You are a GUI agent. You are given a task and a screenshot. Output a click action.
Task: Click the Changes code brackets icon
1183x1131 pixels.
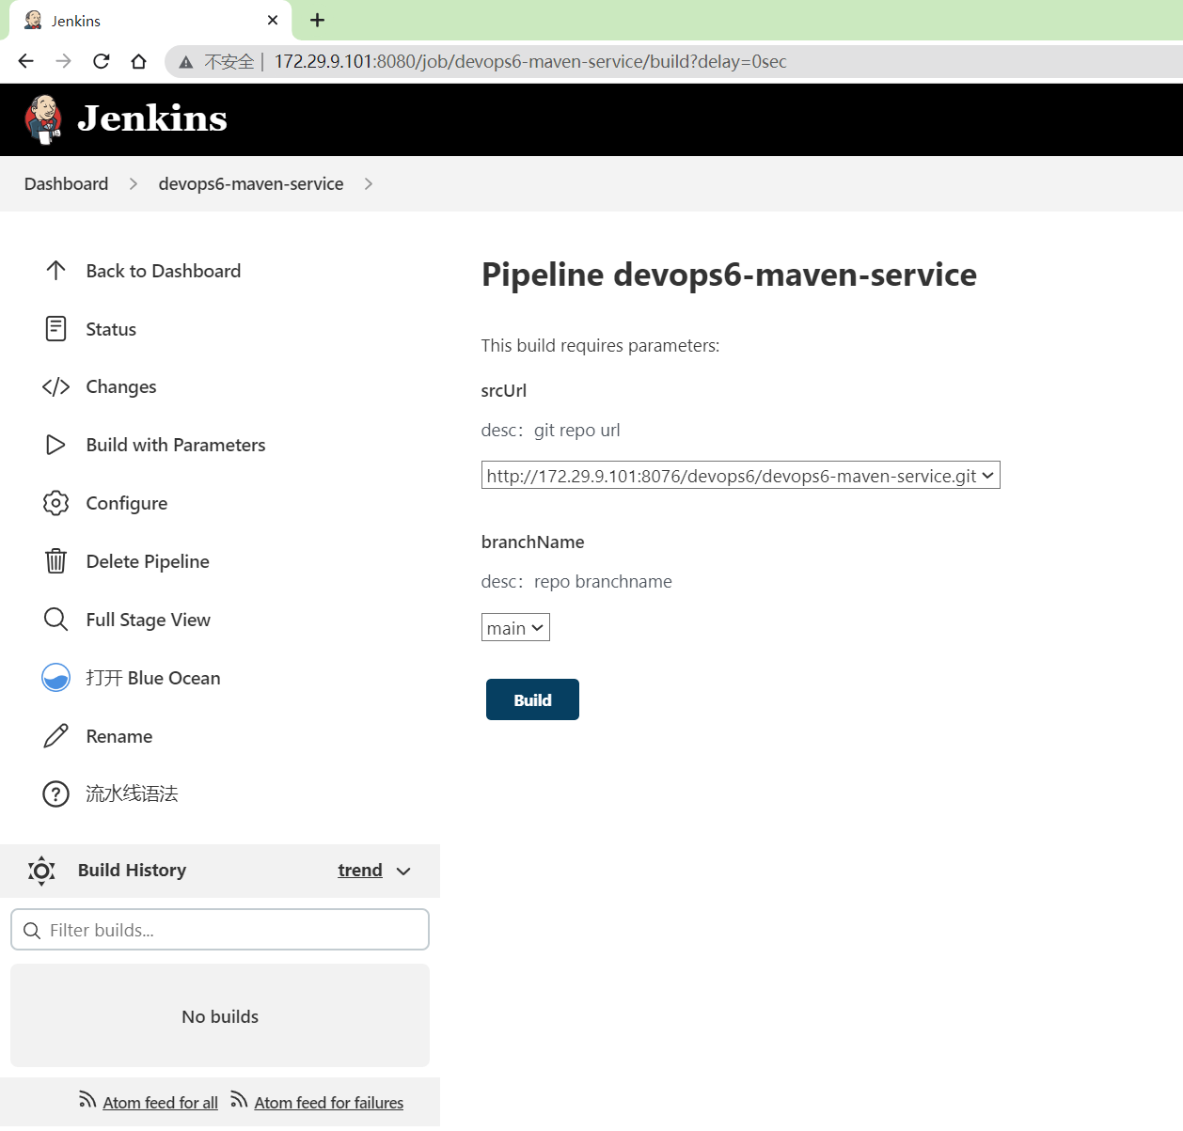[x=55, y=387]
